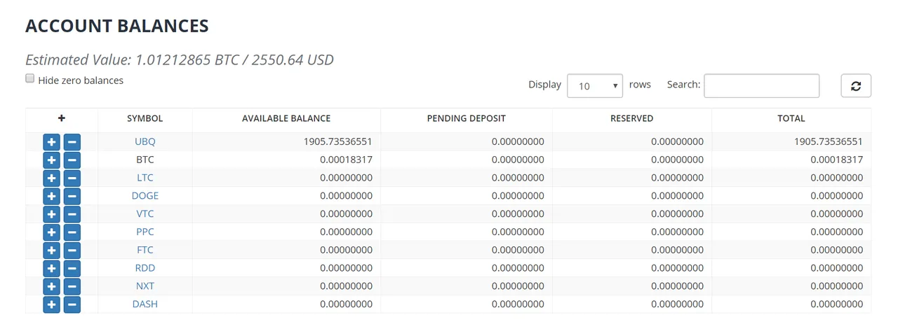Viewport: 898px width, 322px height.
Task: Click the DASH deposit plus icon
Action: [51, 304]
